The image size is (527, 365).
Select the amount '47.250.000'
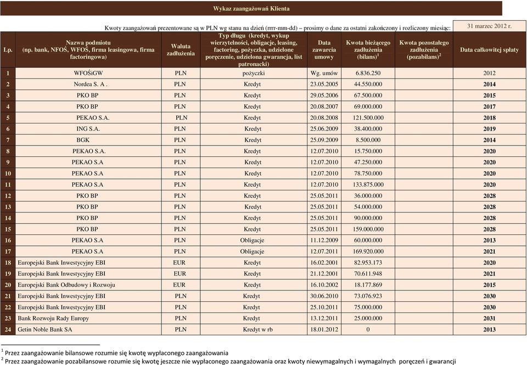[x=368, y=162]
